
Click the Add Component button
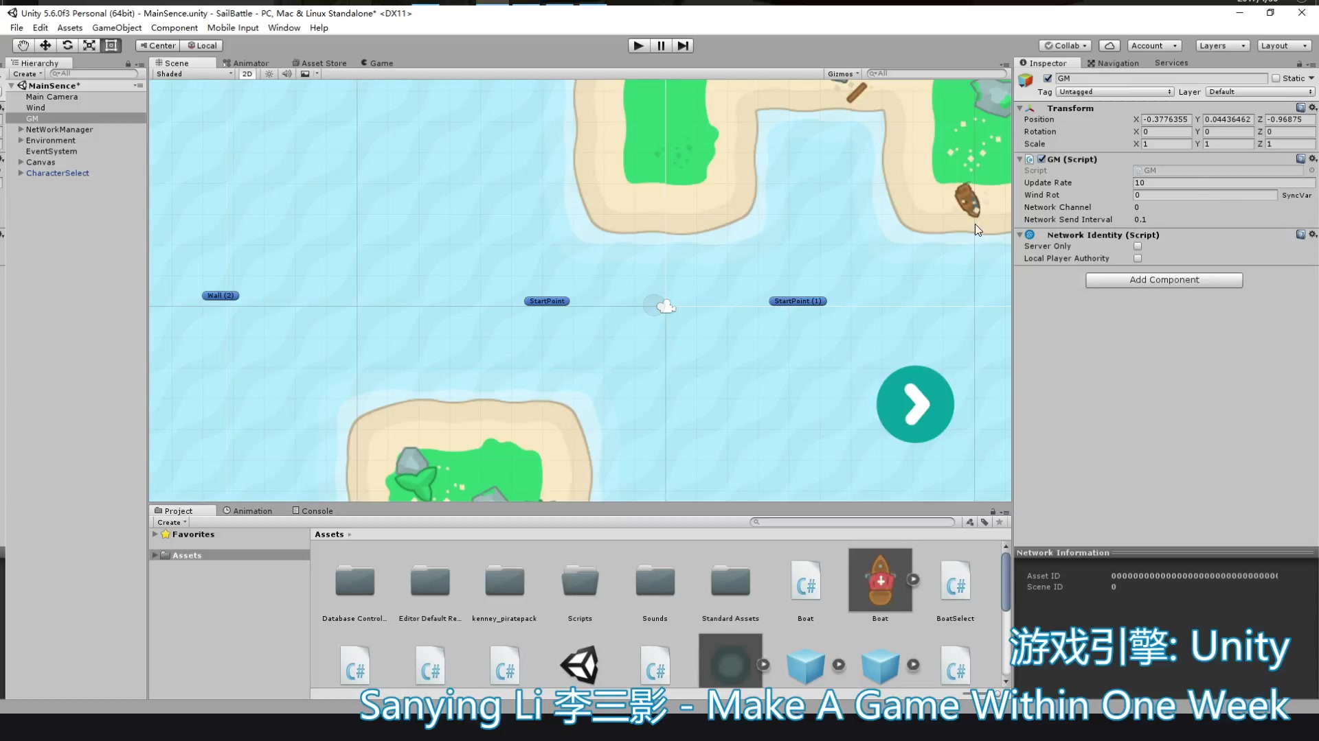[1164, 280]
